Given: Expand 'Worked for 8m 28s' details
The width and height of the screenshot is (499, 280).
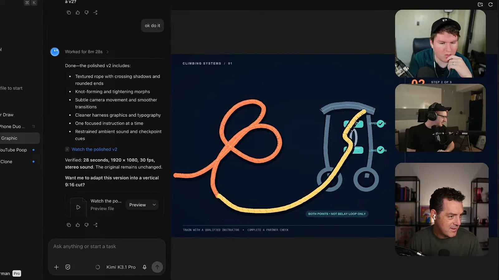Looking at the screenshot, I should 87,52.
